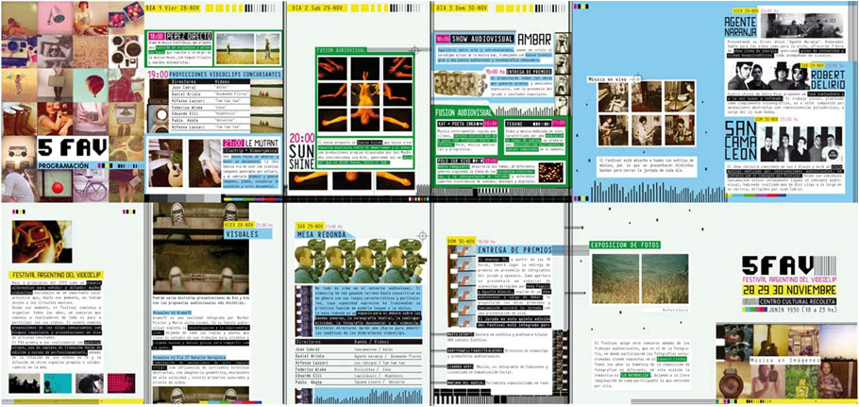Click PROYECCIONES VIDEOCLIPS CONCURSANTES heading

pos(226,75)
